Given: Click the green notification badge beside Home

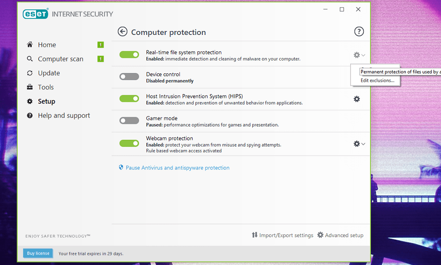Looking at the screenshot, I should 101,45.
